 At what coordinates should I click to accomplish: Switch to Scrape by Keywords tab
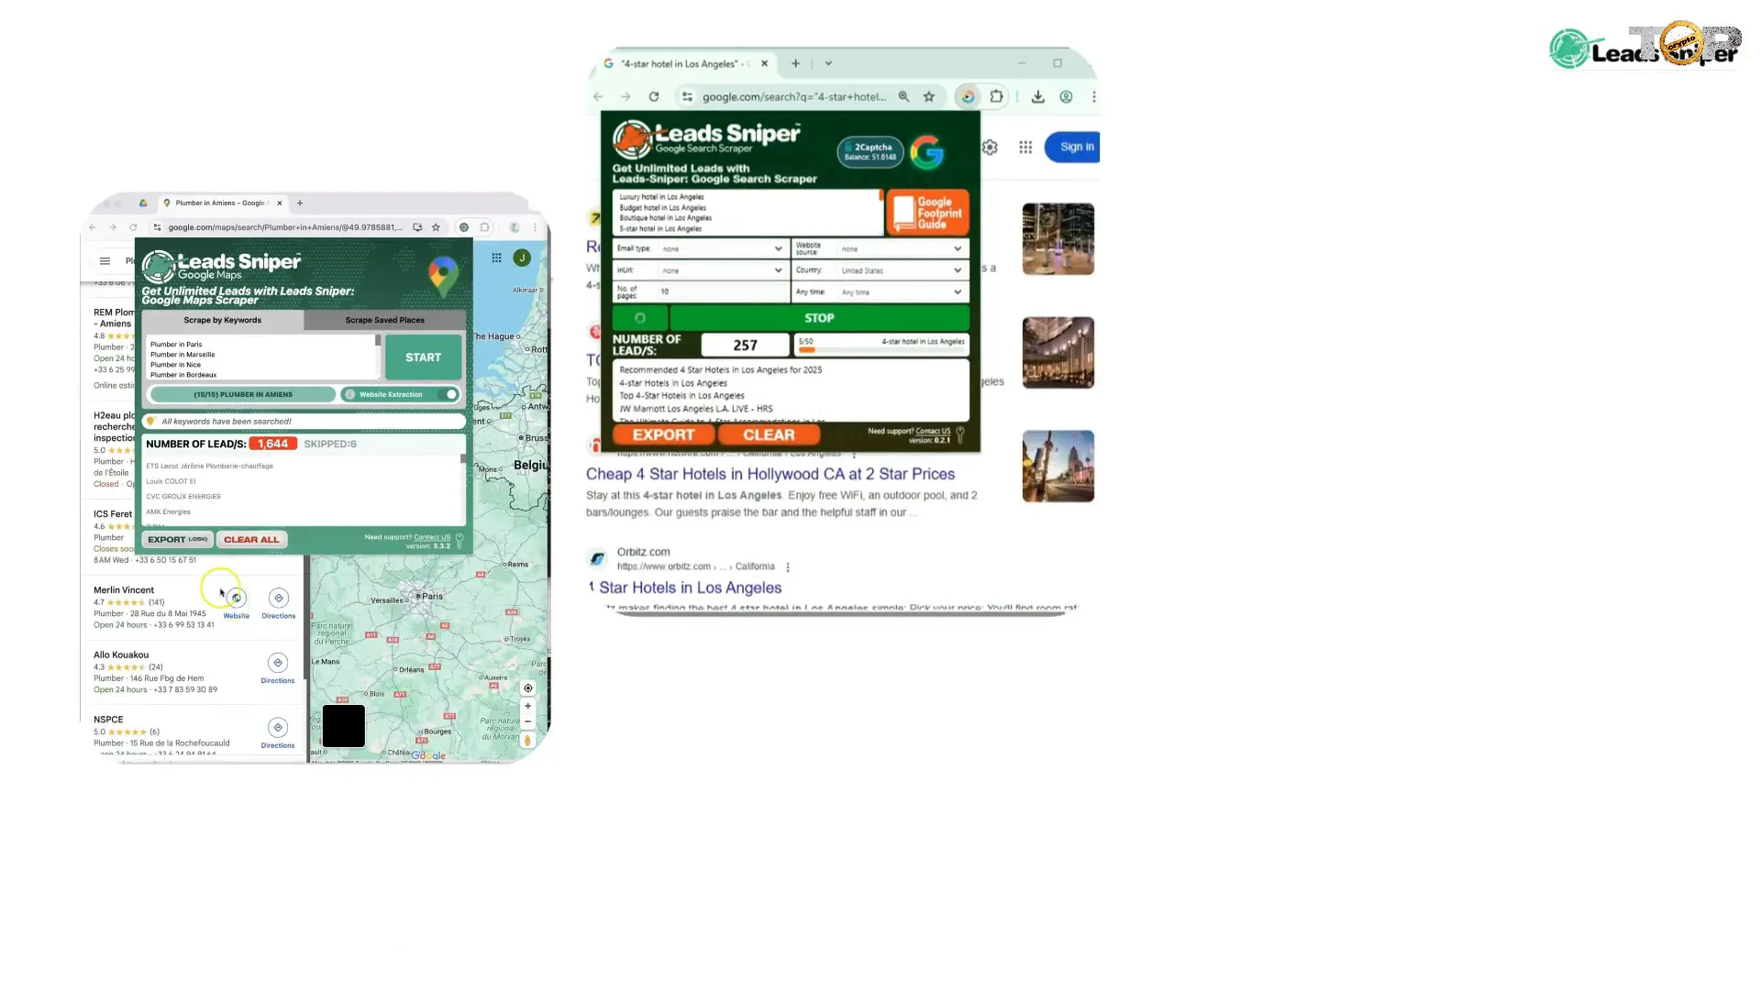[x=222, y=320]
